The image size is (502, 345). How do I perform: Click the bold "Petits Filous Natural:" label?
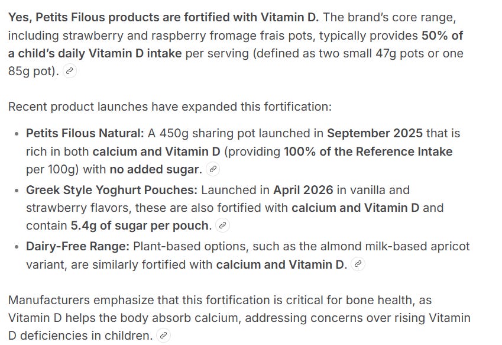click(85, 133)
